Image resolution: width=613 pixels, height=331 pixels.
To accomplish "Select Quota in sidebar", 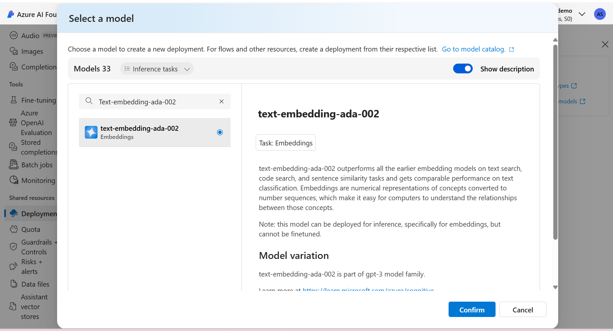I will pos(31,230).
